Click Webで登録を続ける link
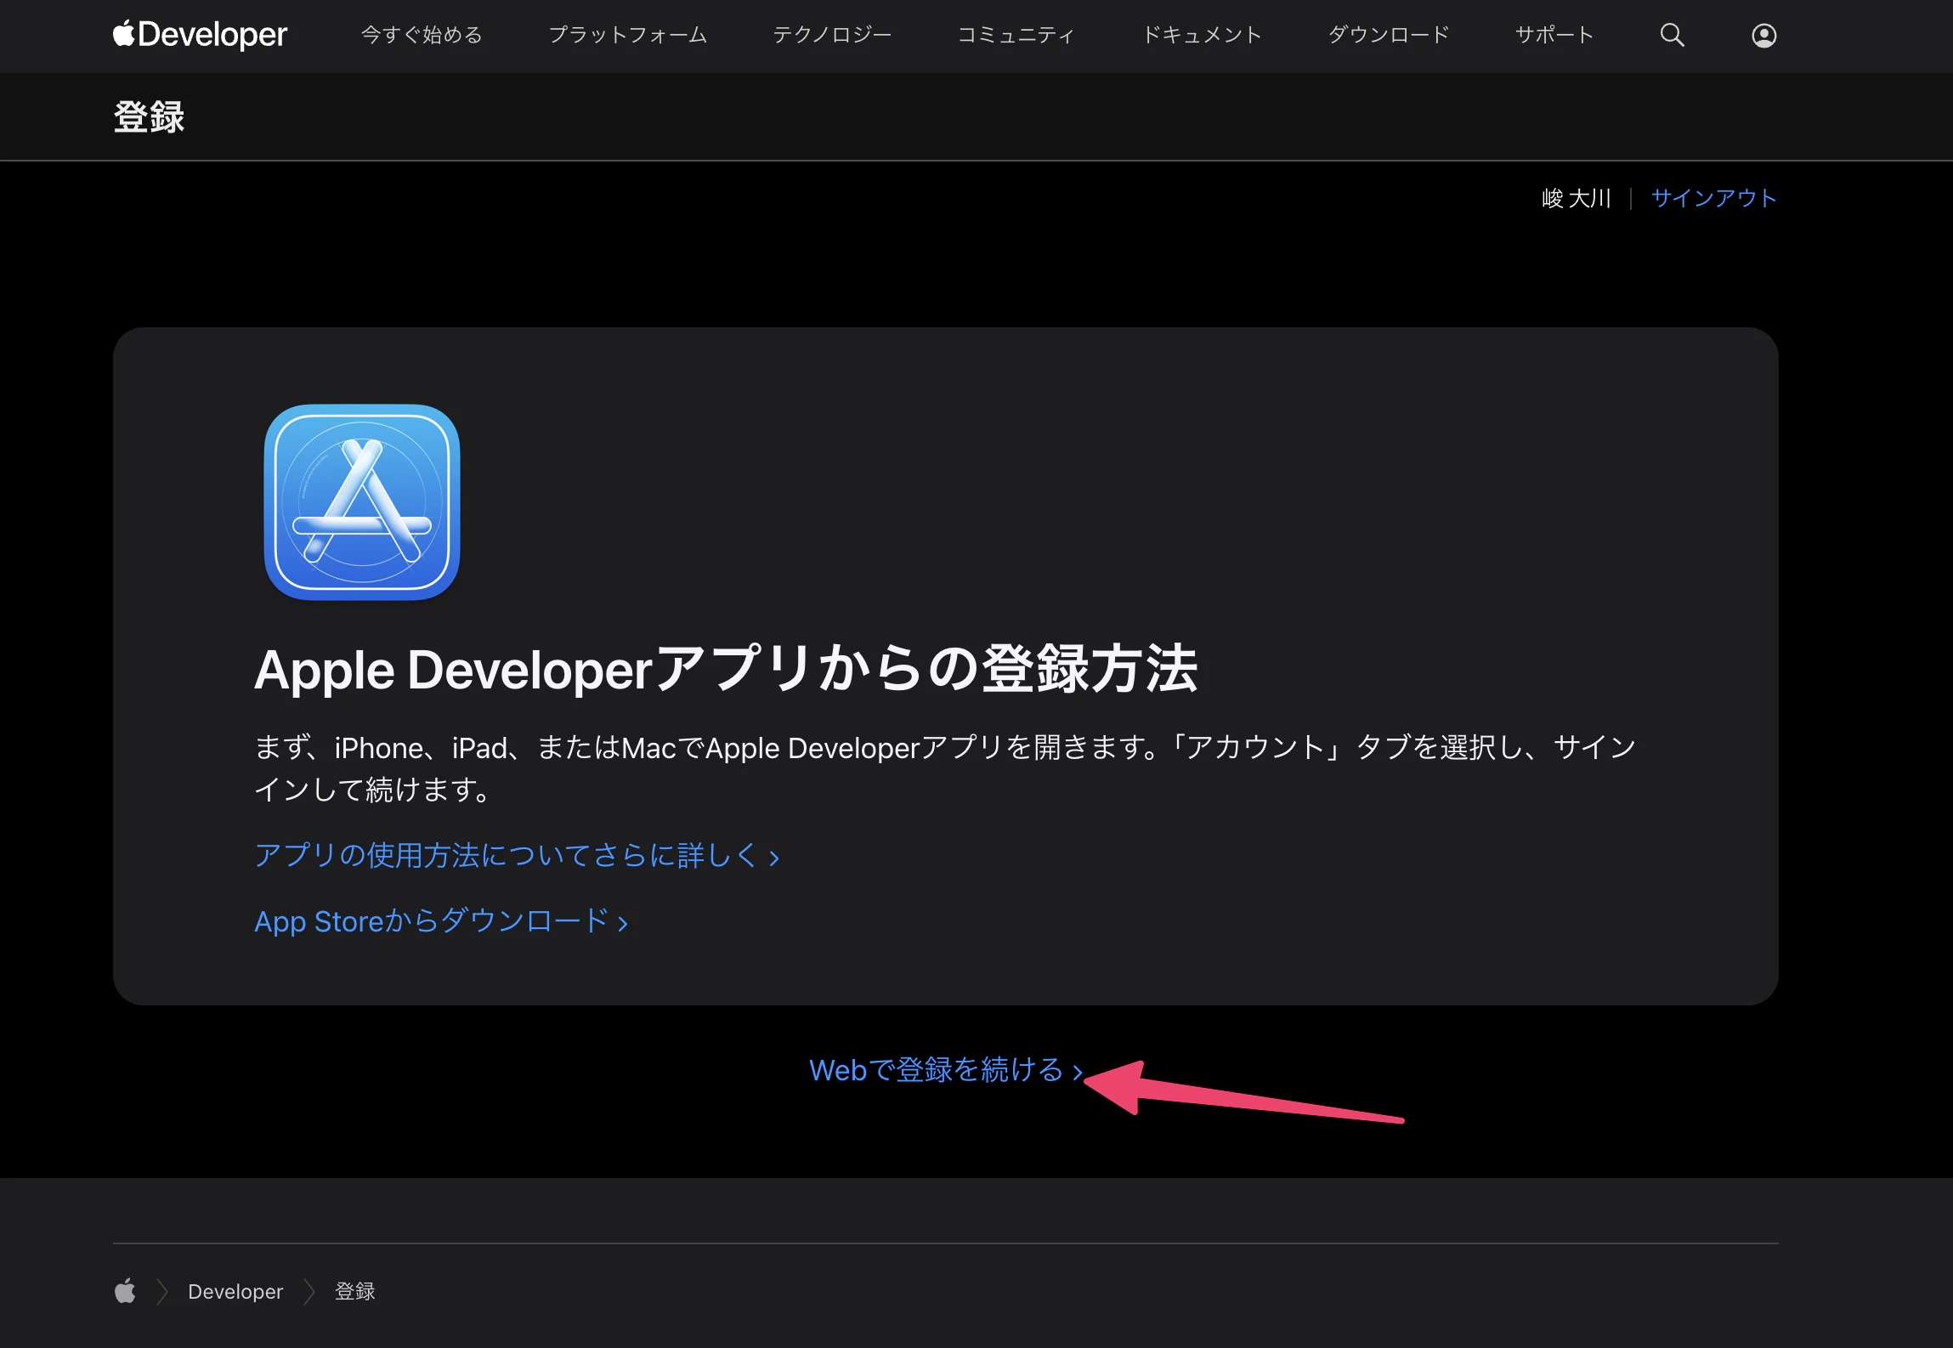Image resolution: width=1953 pixels, height=1348 pixels. (946, 1070)
